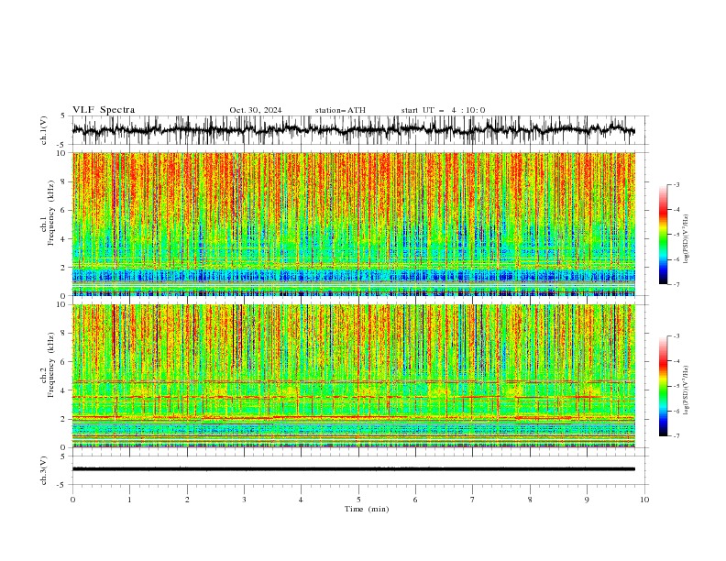Click the "-5" tick on the upper colorbar
This screenshot has height=561, width=726.
pos(676,235)
